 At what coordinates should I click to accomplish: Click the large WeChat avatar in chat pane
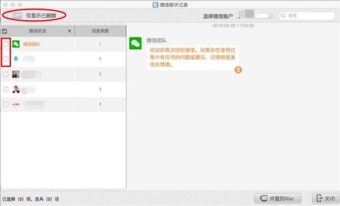[135, 44]
